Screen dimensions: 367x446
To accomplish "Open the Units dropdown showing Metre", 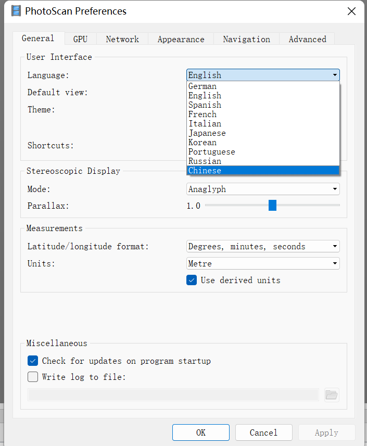I will (263, 263).
